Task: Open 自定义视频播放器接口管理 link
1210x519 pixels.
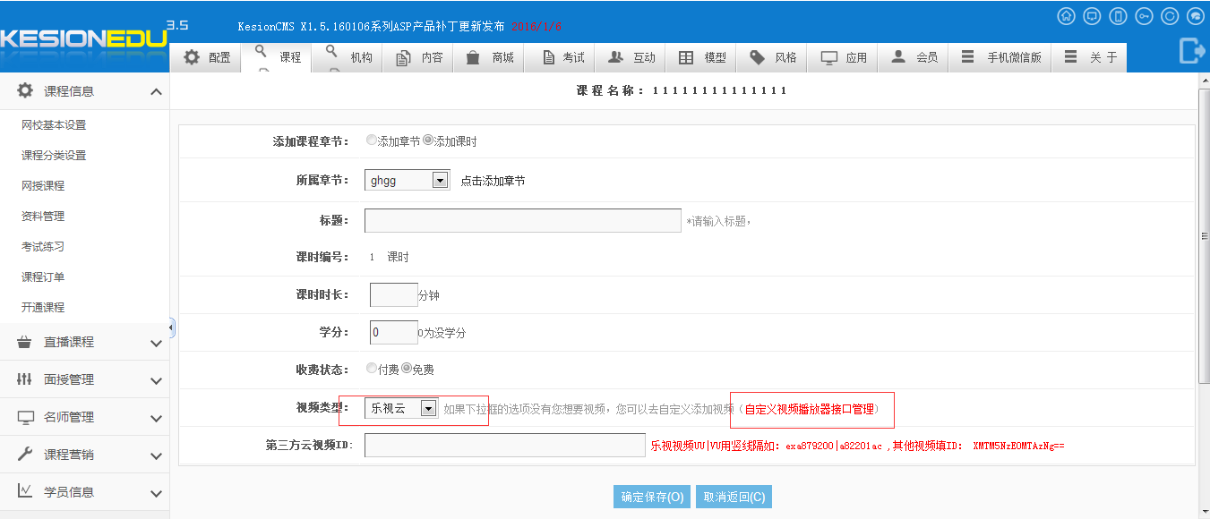Action: pos(809,409)
